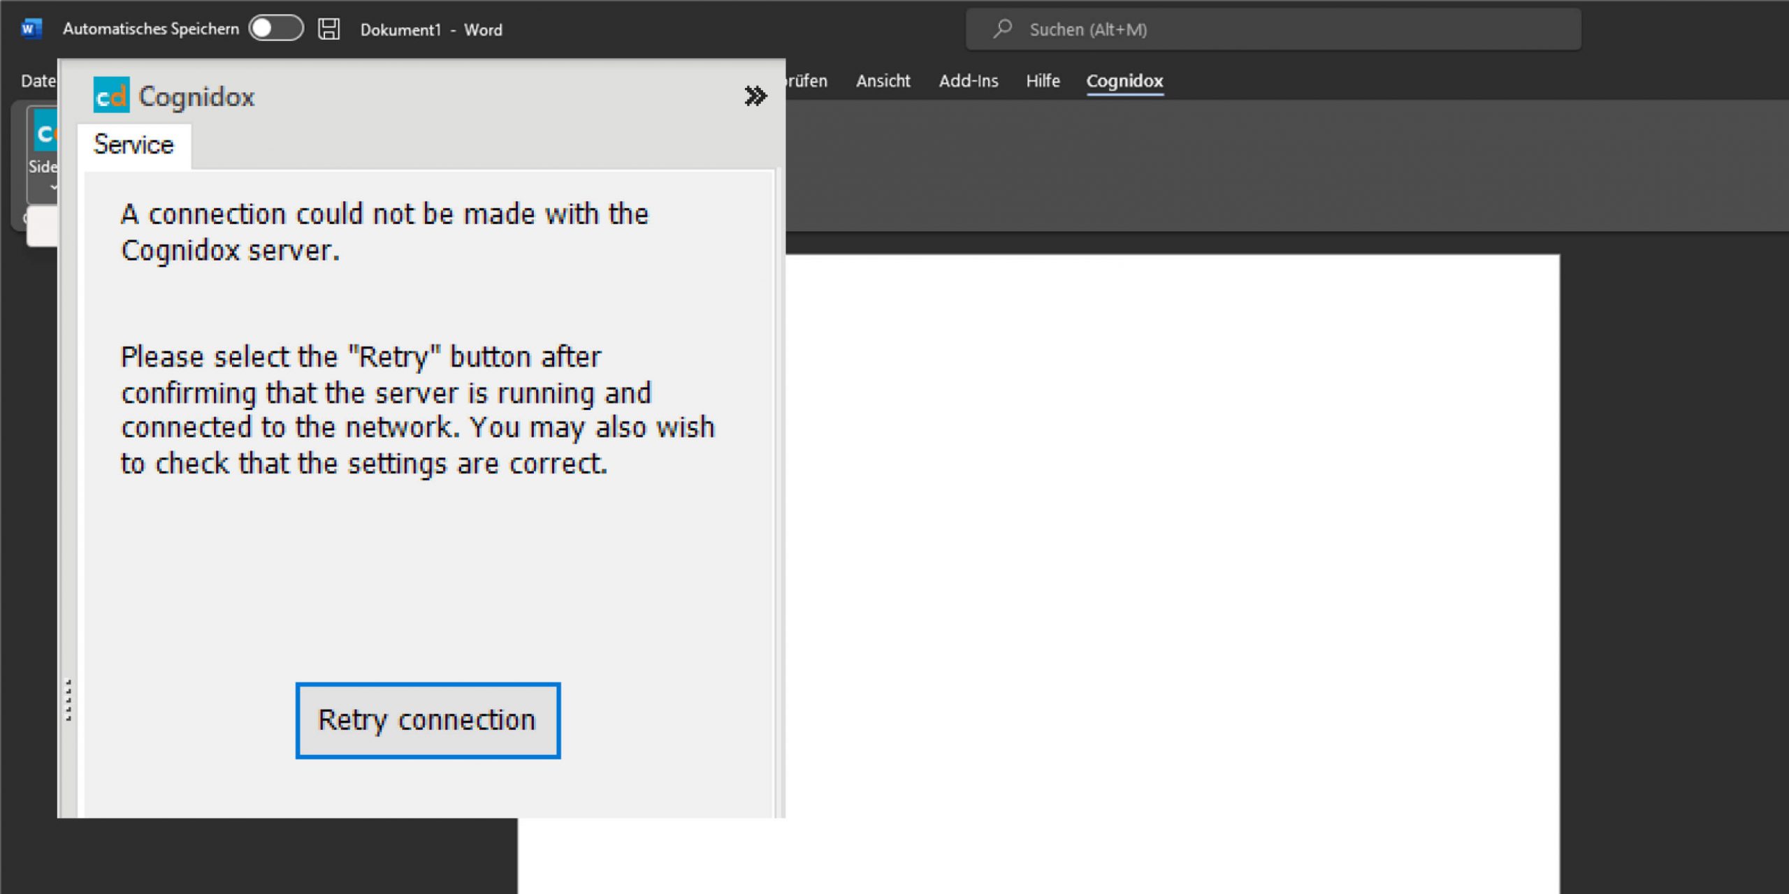The width and height of the screenshot is (1789, 894).
Task: Click the Sidebar ribbon button icon
Action: (x=45, y=133)
